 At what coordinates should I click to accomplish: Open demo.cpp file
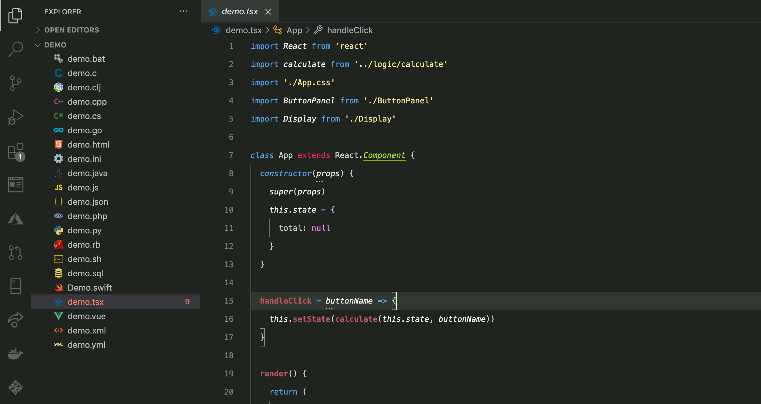pos(116,102)
